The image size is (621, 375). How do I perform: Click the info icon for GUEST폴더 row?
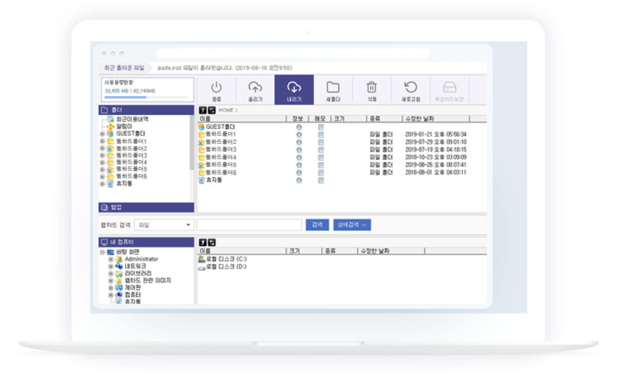pos(299,127)
